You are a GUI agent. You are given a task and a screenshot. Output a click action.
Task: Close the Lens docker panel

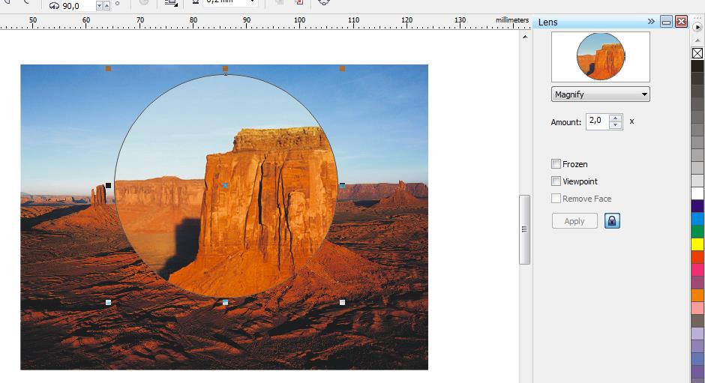(x=681, y=22)
